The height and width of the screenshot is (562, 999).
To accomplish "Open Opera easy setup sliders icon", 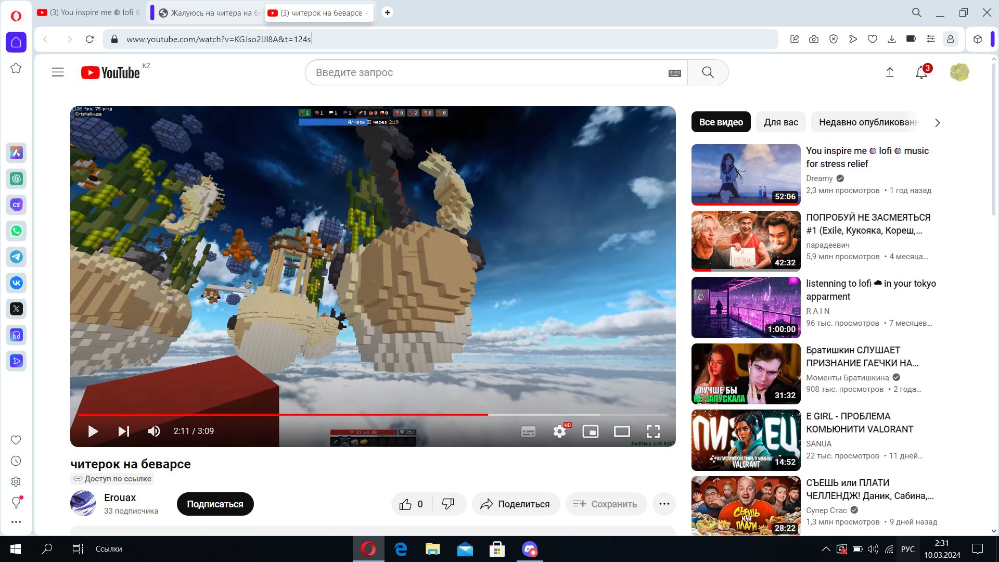I will (931, 39).
